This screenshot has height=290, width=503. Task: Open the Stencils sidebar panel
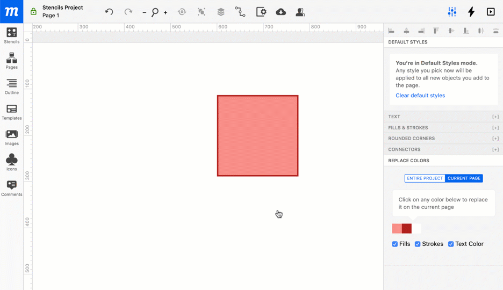pos(11,35)
